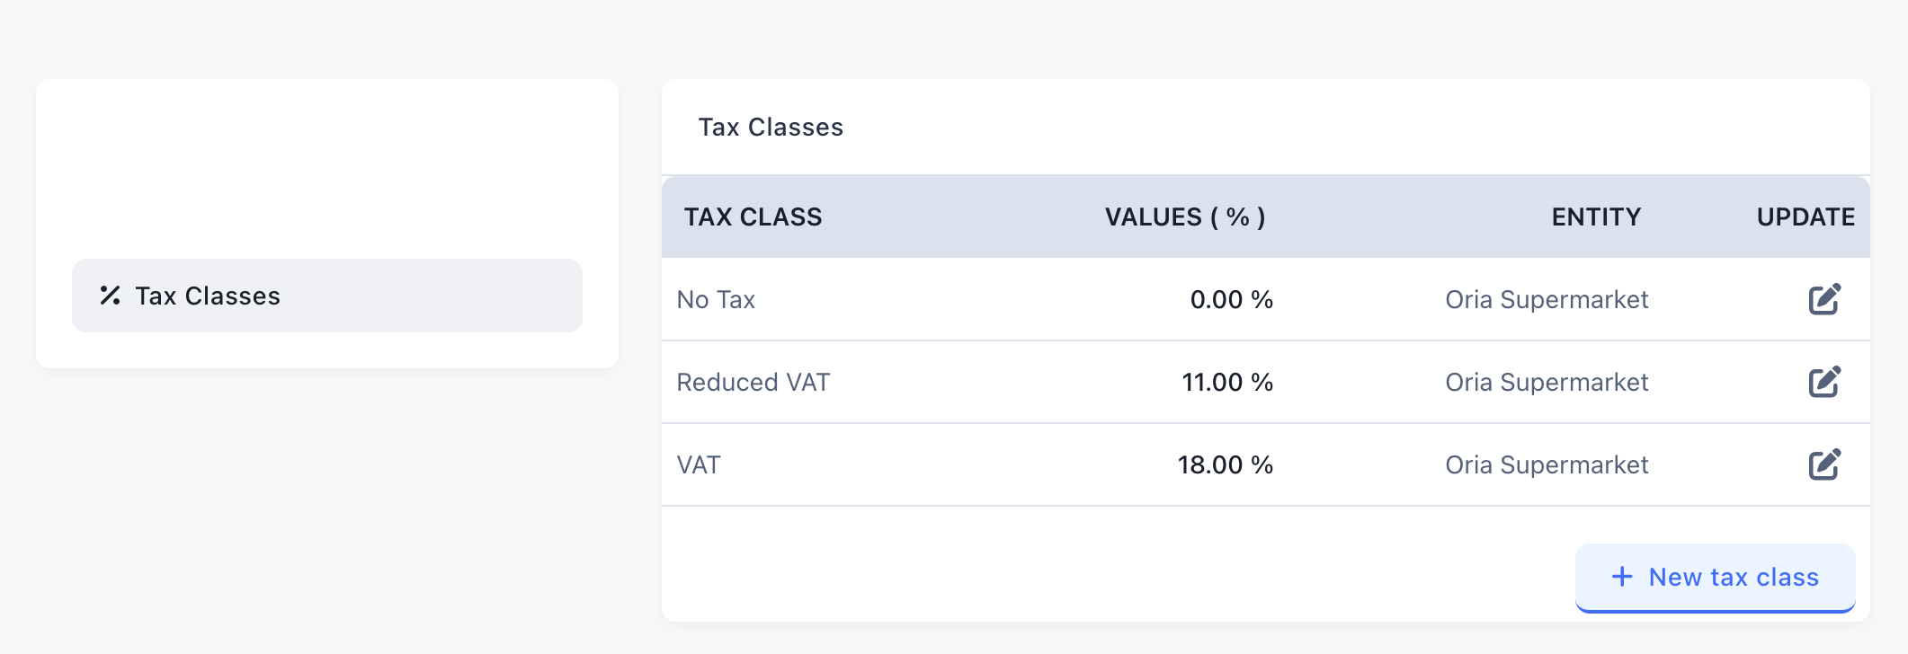Viewport: 1908px width, 654px height.
Task: Click the UPDATE column header
Action: [x=1805, y=217]
